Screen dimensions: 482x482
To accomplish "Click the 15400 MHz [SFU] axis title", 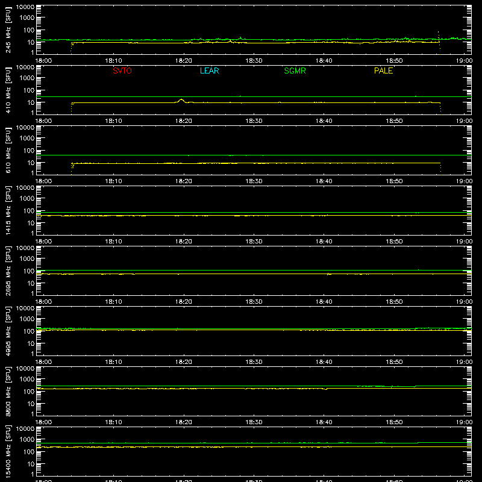I will (x=8, y=451).
